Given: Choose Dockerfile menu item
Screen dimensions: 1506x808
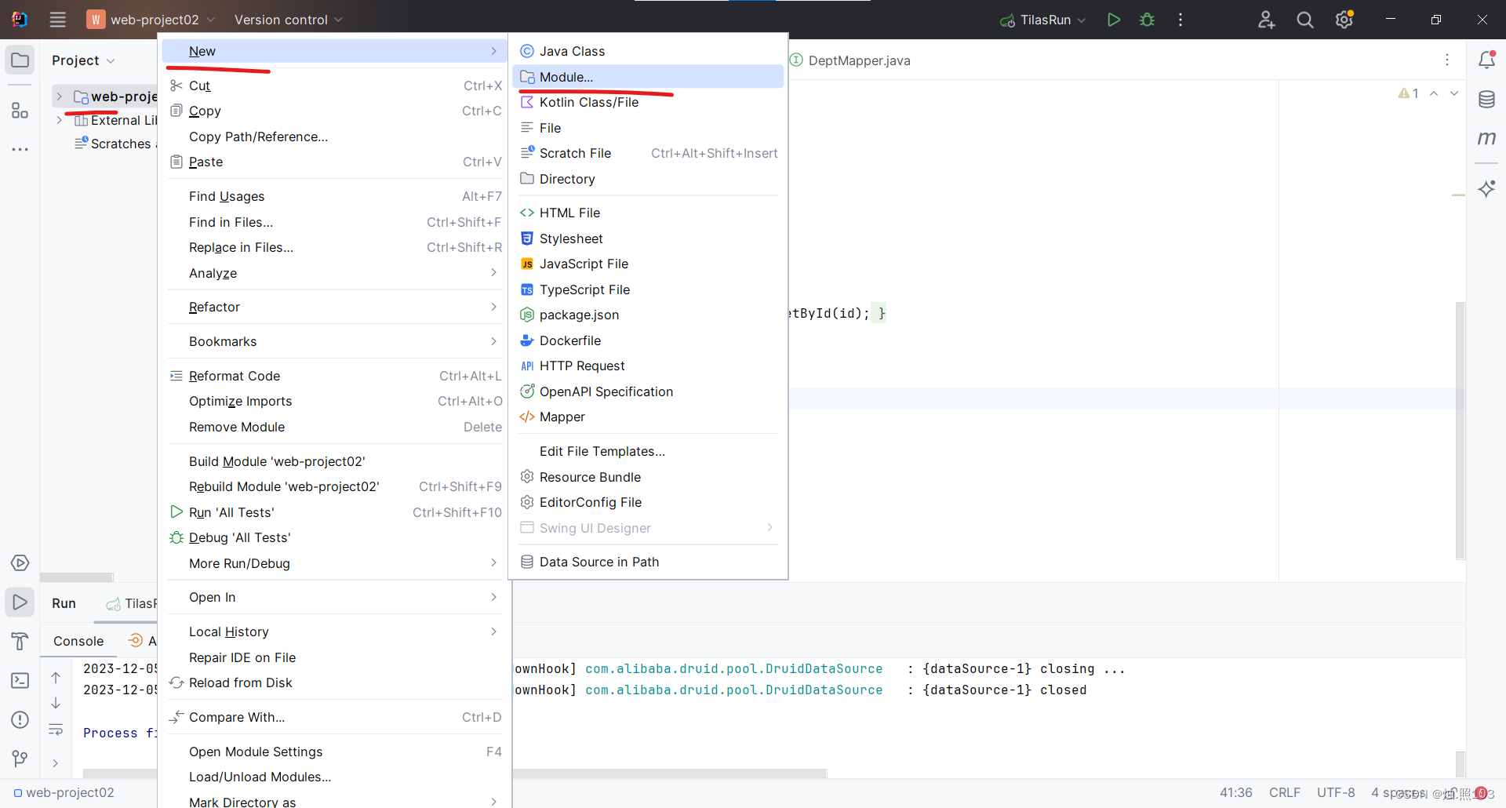Looking at the screenshot, I should point(648,340).
